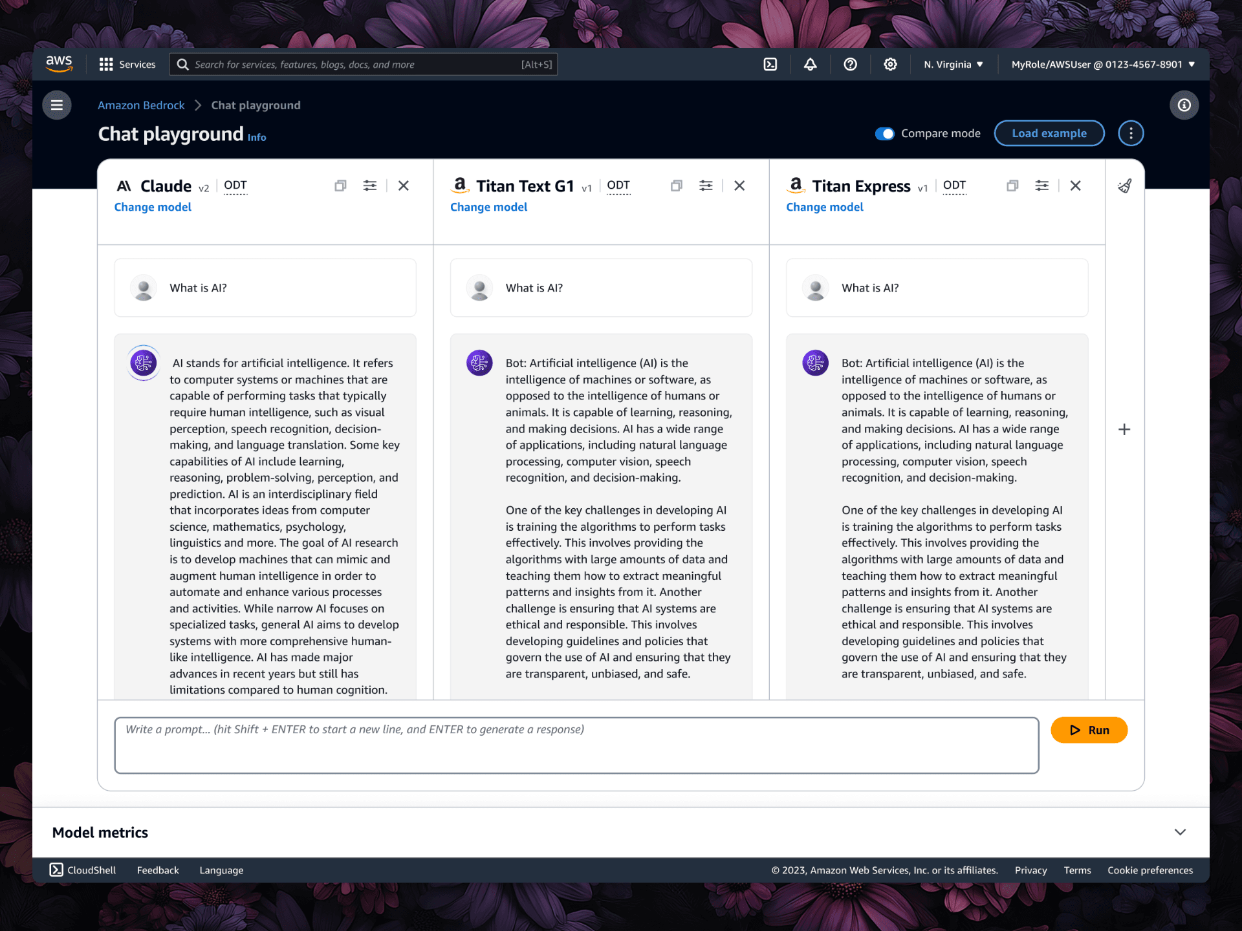The image size is (1242, 931).
Task: Click the Chat playground breadcrumb
Action: click(x=256, y=105)
